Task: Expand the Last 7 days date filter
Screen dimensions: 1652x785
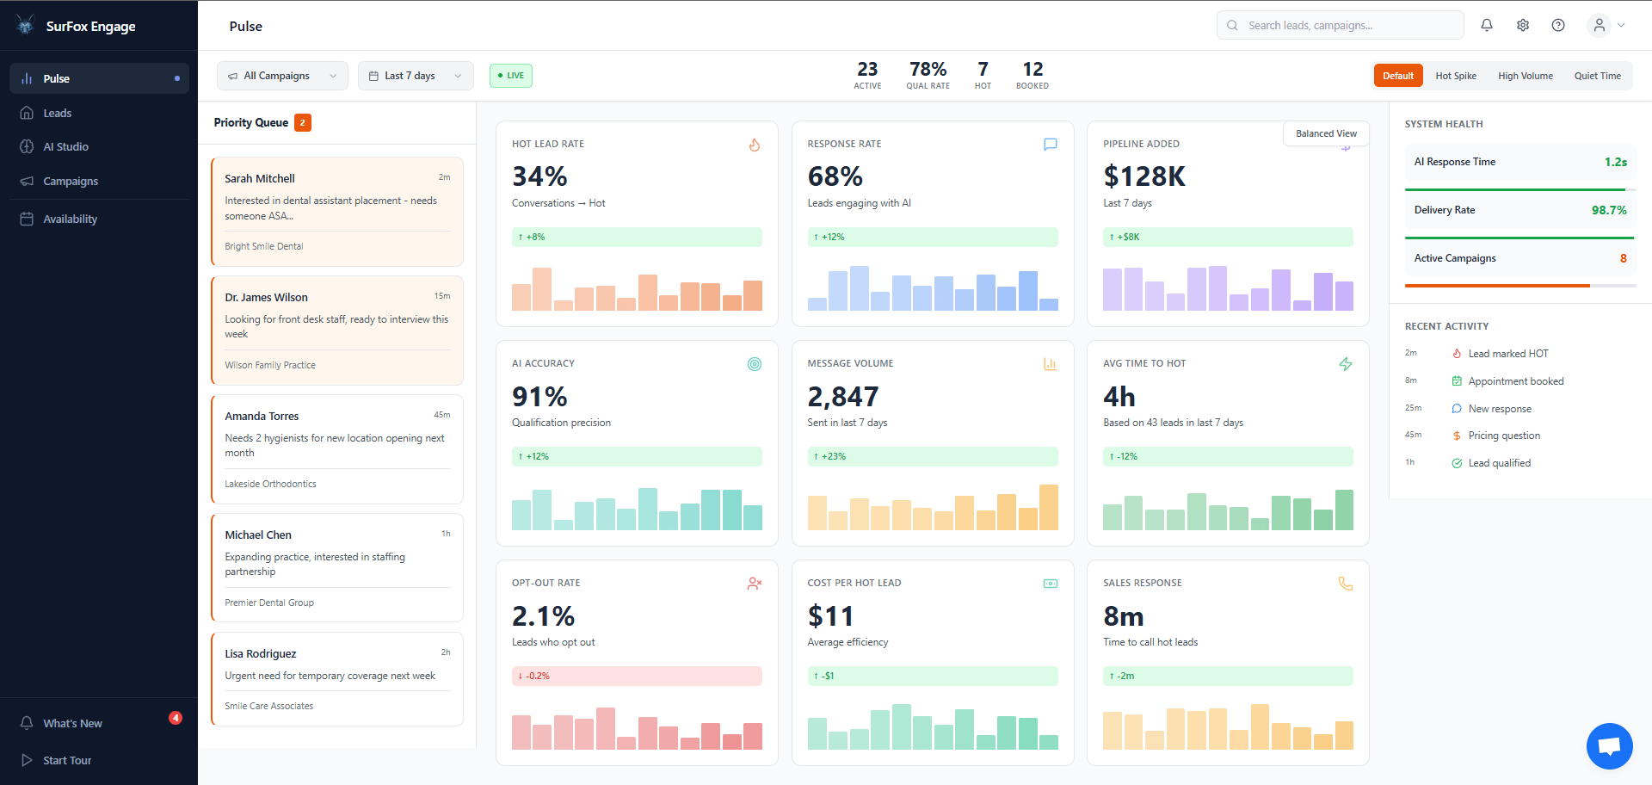Action: (416, 75)
